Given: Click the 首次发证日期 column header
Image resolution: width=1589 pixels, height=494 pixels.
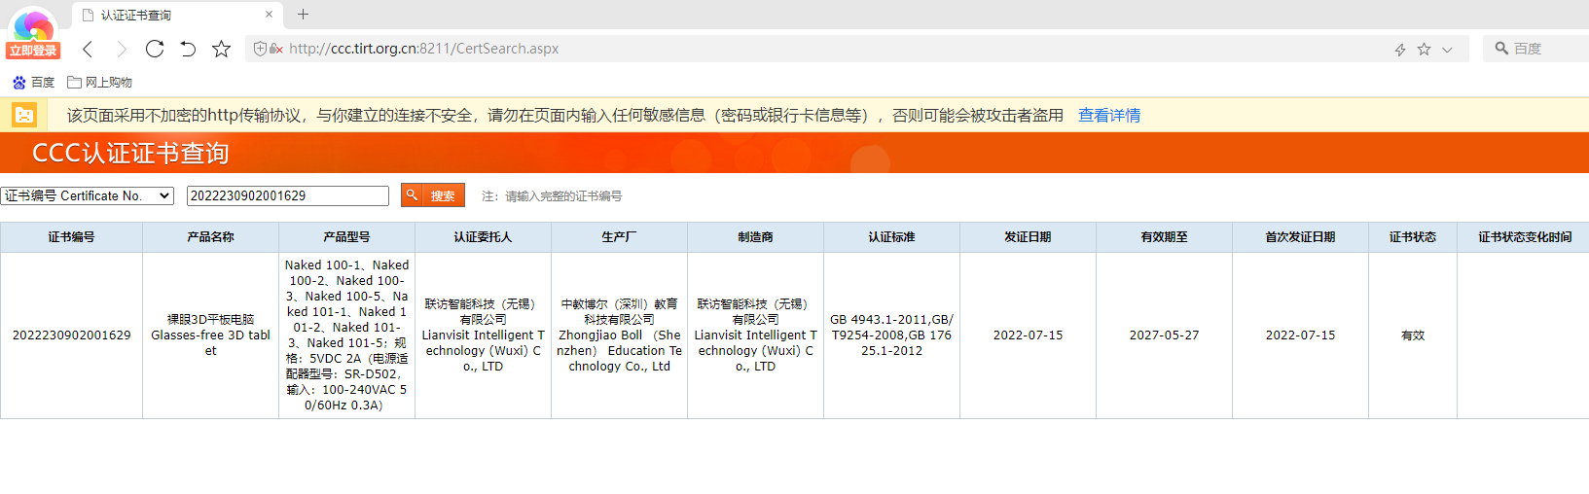Looking at the screenshot, I should 1300,237.
